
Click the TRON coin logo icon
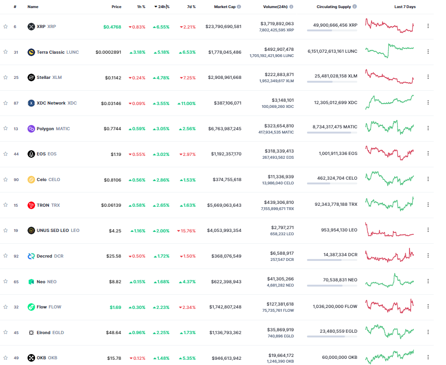tap(31, 205)
